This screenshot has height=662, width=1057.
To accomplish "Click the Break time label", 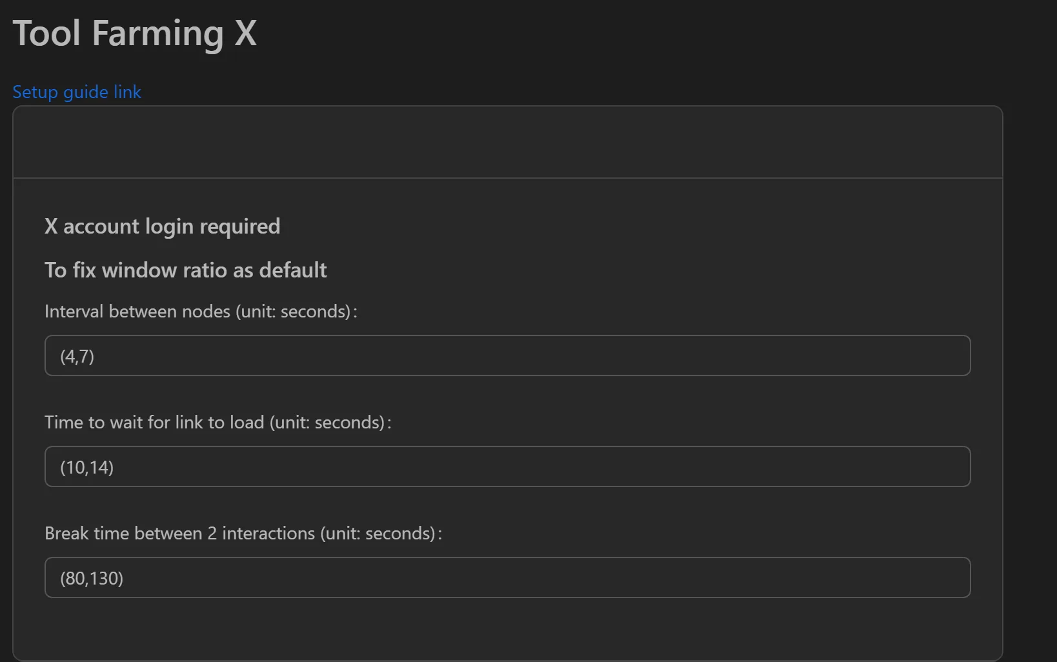I will click(x=243, y=533).
